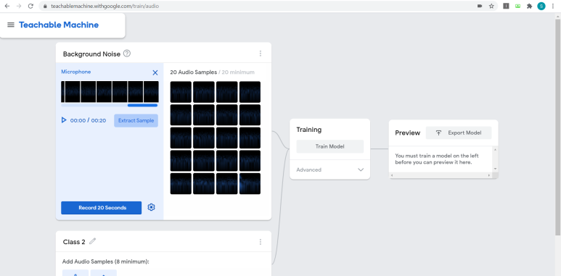Click Preview panel scroll down arrow
Screen dimensions: 561x276
(495, 169)
